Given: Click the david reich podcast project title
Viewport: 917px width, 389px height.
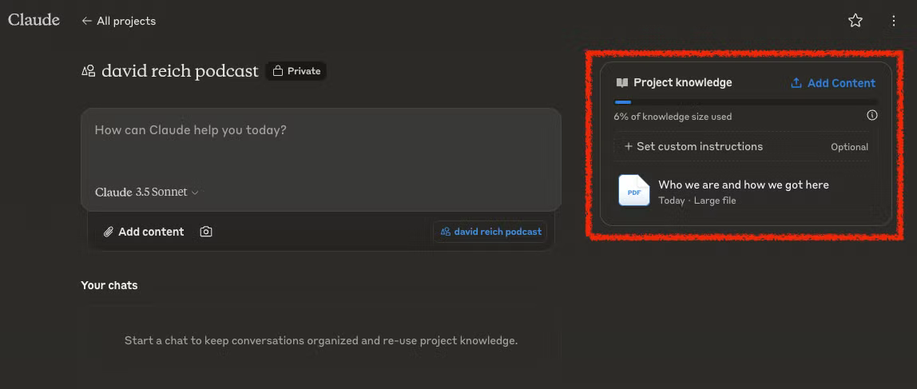Looking at the screenshot, I should 181,71.
